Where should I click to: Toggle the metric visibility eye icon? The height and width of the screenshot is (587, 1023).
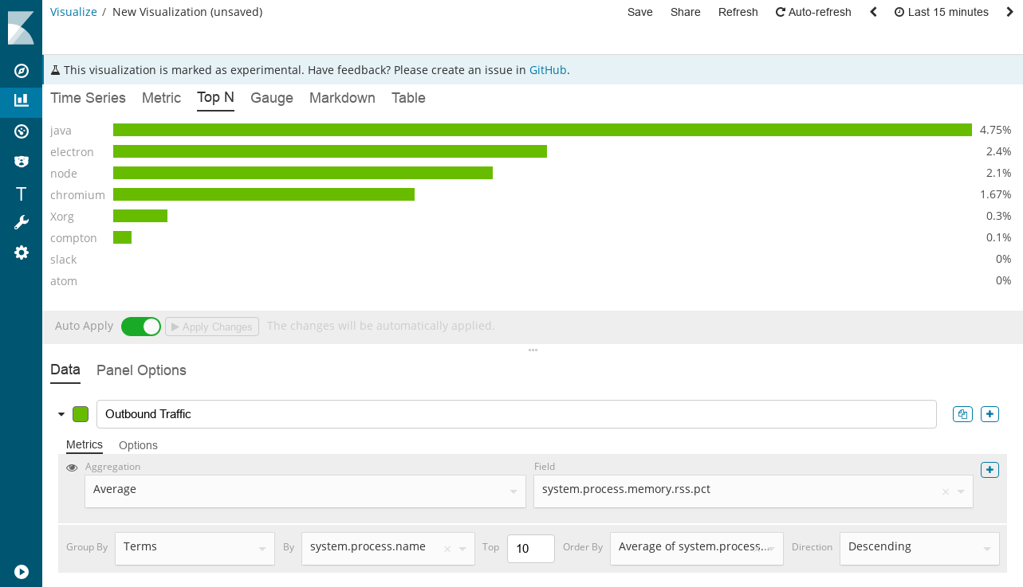pyautogui.click(x=72, y=468)
